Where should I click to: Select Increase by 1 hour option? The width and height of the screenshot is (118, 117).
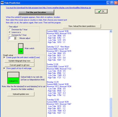[x=10, y=35]
